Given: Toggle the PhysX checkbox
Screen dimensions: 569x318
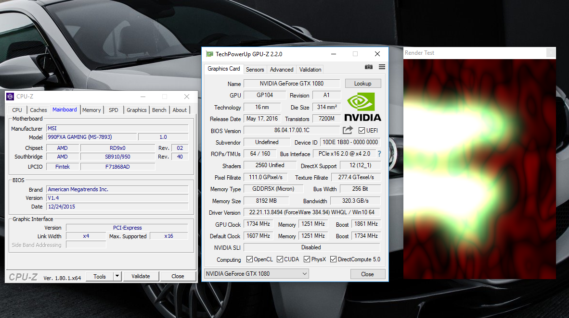Looking at the screenshot, I should click(307, 259).
